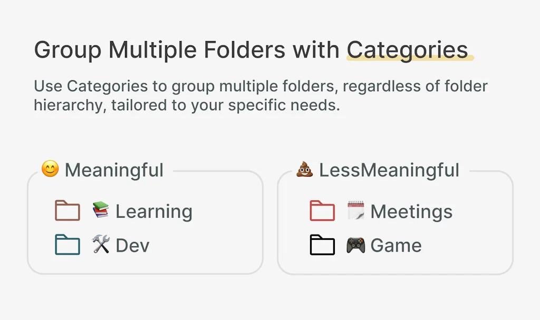The image size is (540, 320).
Task: Click the brown folder icon beside Learning
Action: (67, 211)
